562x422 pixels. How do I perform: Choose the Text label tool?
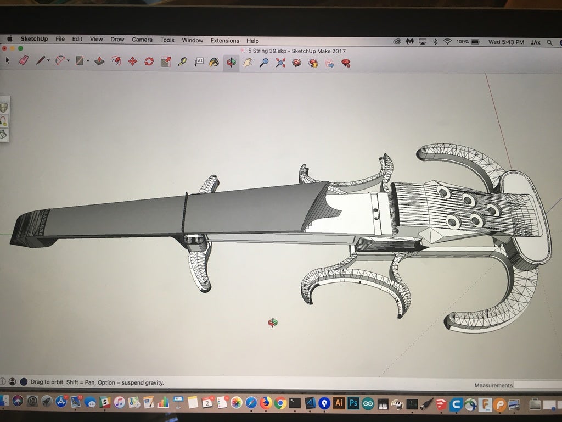pyautogui.click(x=199, y=62)
